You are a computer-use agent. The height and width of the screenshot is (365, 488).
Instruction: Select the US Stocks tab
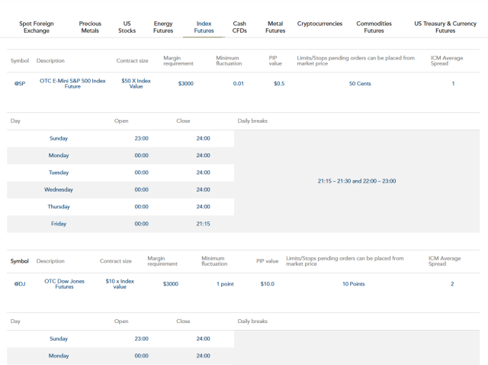tap(127, 27)
